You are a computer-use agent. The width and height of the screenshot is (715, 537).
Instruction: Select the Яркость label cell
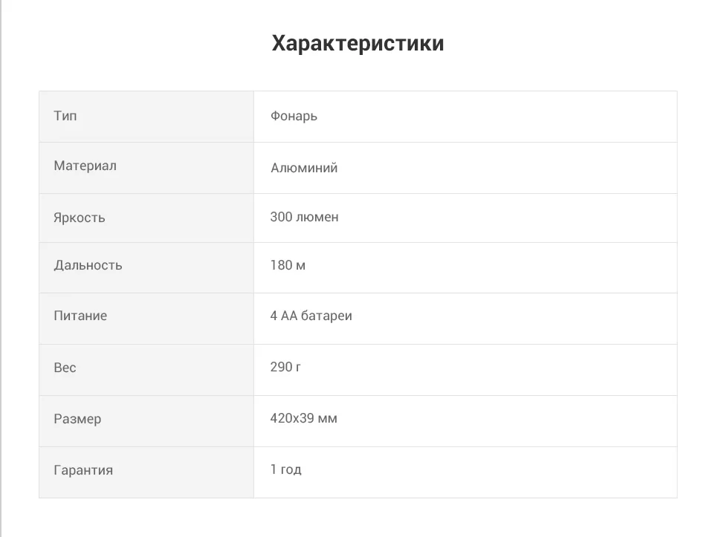tap(146, 218)
